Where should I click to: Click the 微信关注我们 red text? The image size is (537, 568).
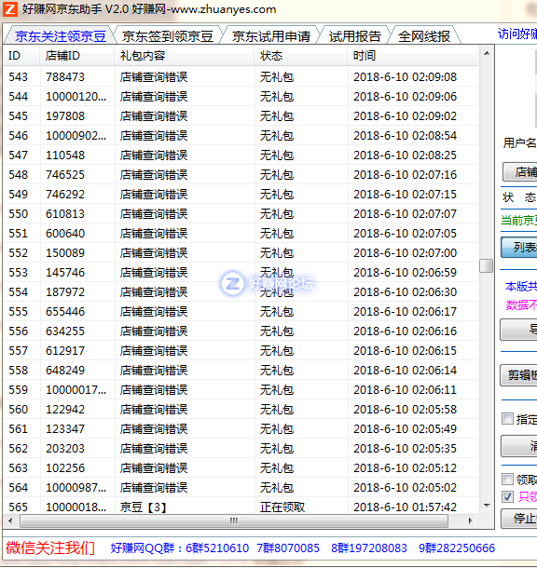[50, 548]
